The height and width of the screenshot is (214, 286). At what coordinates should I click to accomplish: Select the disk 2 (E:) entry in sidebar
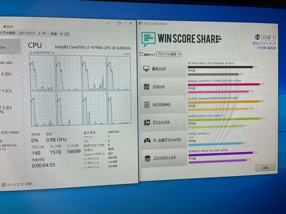coord(6,109)
